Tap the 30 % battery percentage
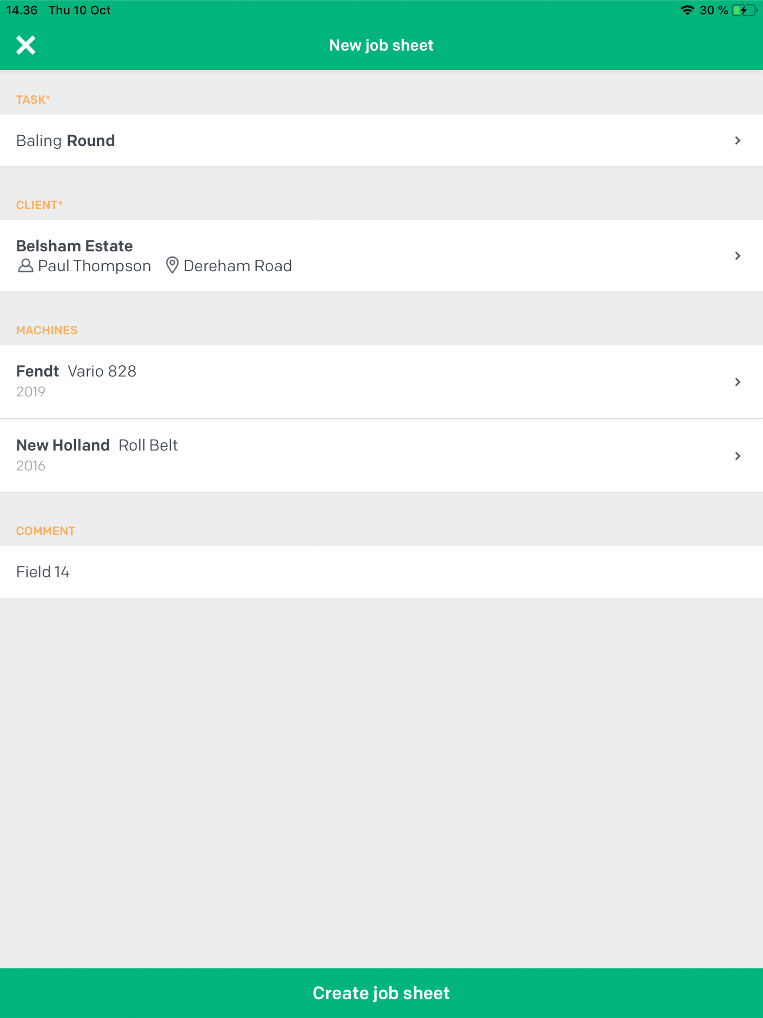The width and height of the screenshot is (763, 1018). (x=713, y=10)
